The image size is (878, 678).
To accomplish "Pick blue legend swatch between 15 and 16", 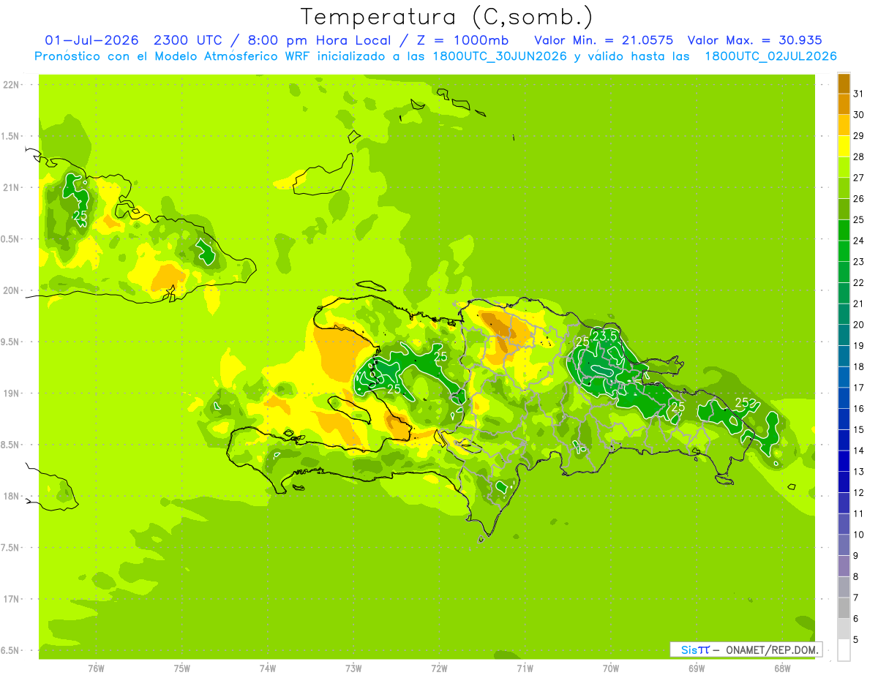I will (x=844, y=419).
